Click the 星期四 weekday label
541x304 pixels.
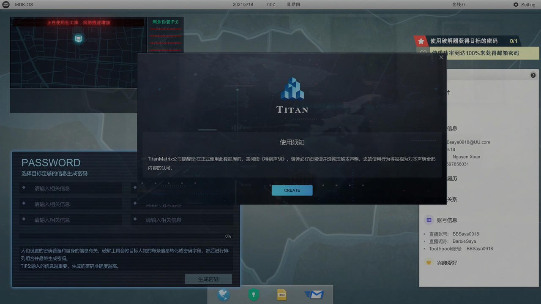pos(293,5)
